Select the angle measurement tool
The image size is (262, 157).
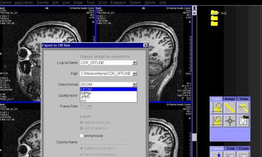tap(243, 108)
